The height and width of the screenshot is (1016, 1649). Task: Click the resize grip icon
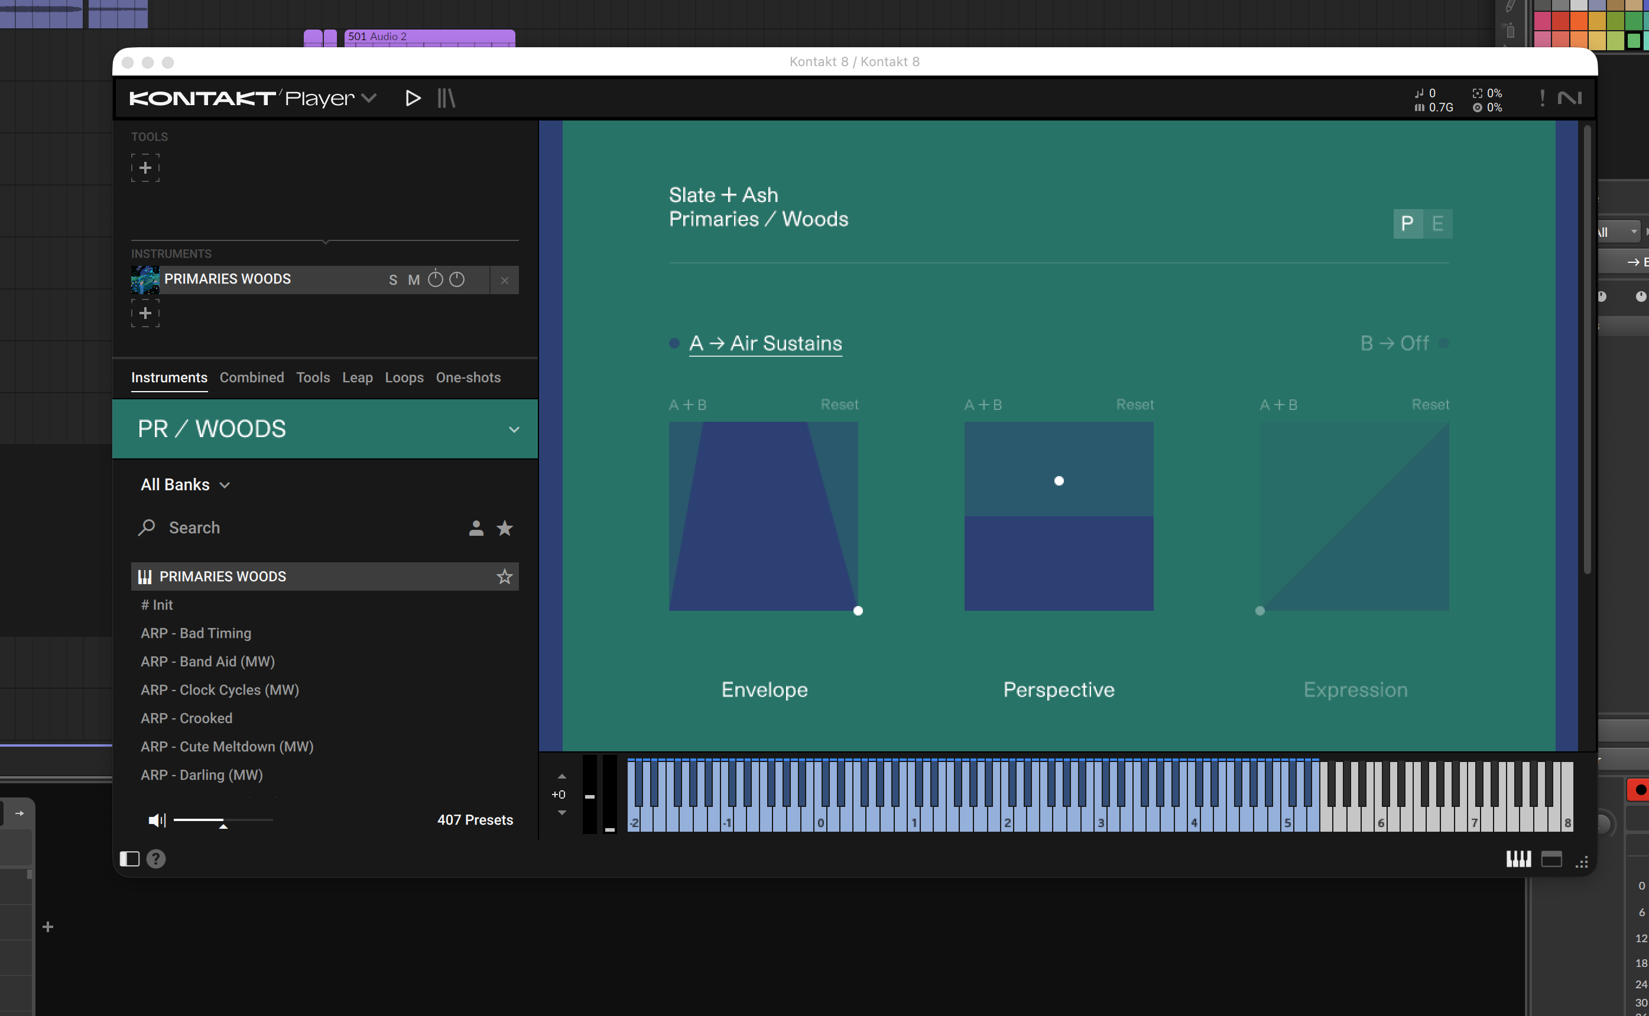(1582, 861)
